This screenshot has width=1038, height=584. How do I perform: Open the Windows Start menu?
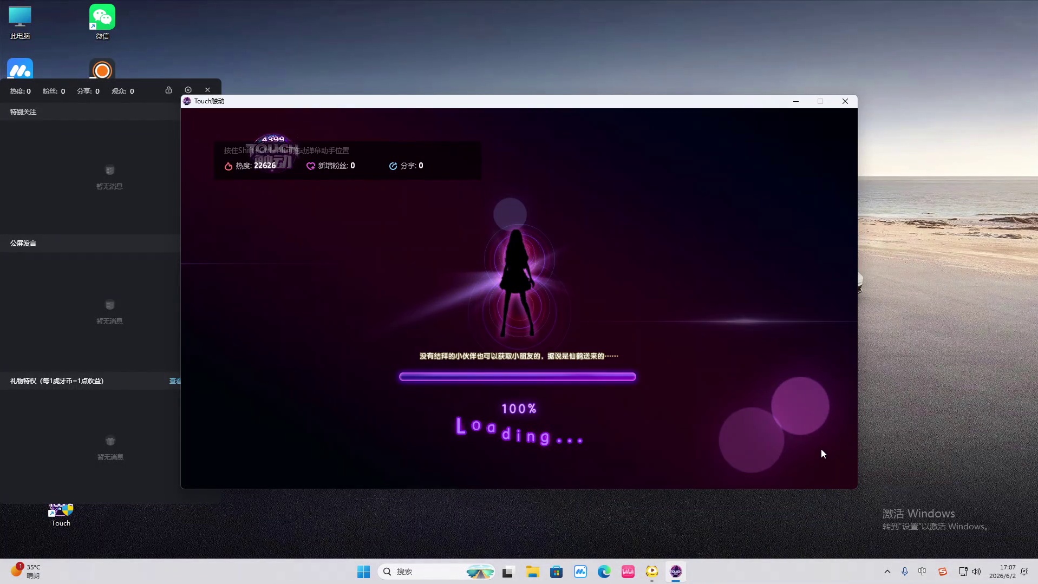pos(363,572)
